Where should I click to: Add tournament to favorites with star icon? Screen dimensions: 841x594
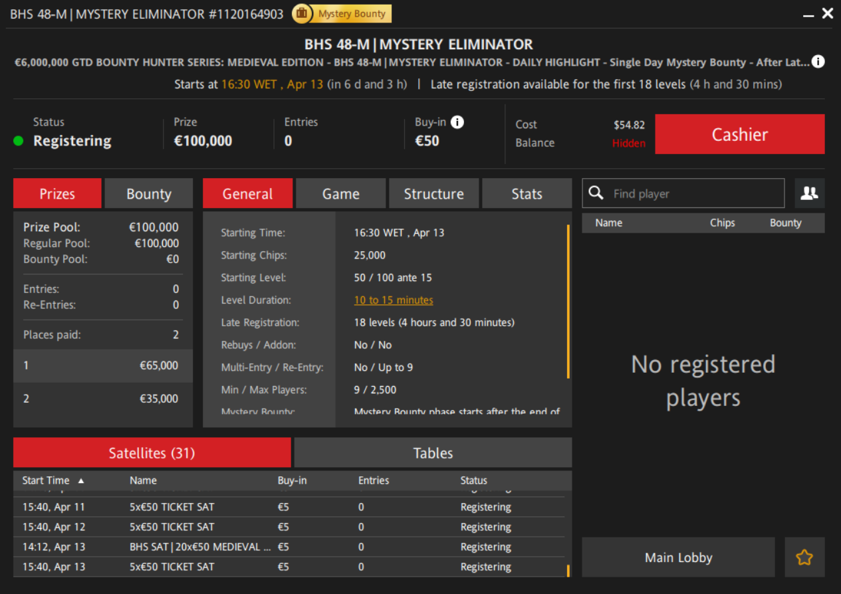pyautogui.click(x=804, y=557)
